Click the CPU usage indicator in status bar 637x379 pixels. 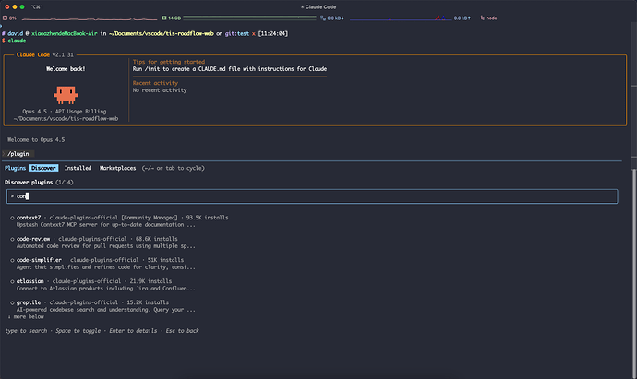tap(10, 18)
